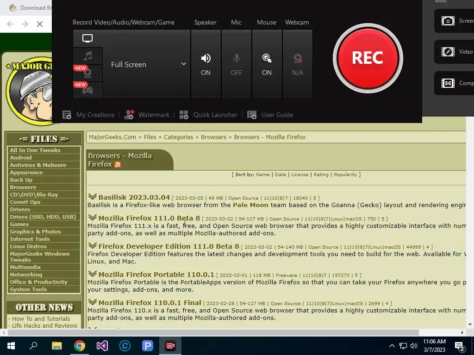Switch to audio-only recording music note icon

pyautogui.click(x=87, y=56)
